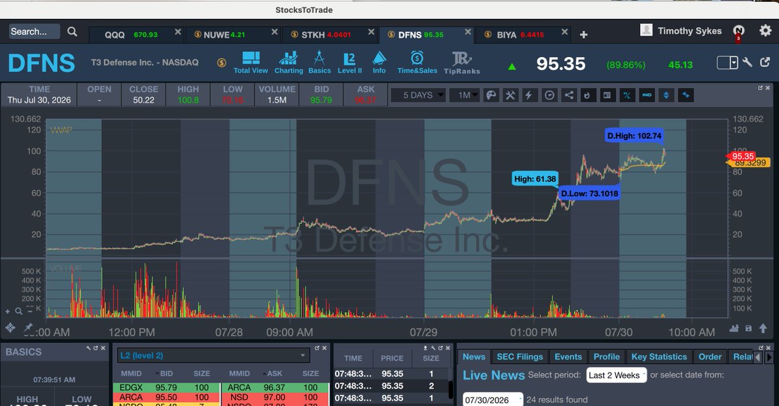Sort by BID column arrow
Viewport: 779px width, 406px height.
(156, 374)
